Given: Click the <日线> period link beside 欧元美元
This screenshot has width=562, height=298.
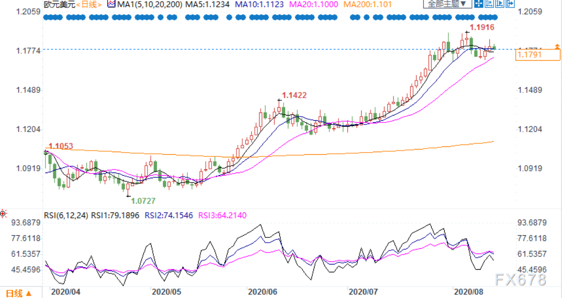Looking at the screenshot, I should 89,5.
